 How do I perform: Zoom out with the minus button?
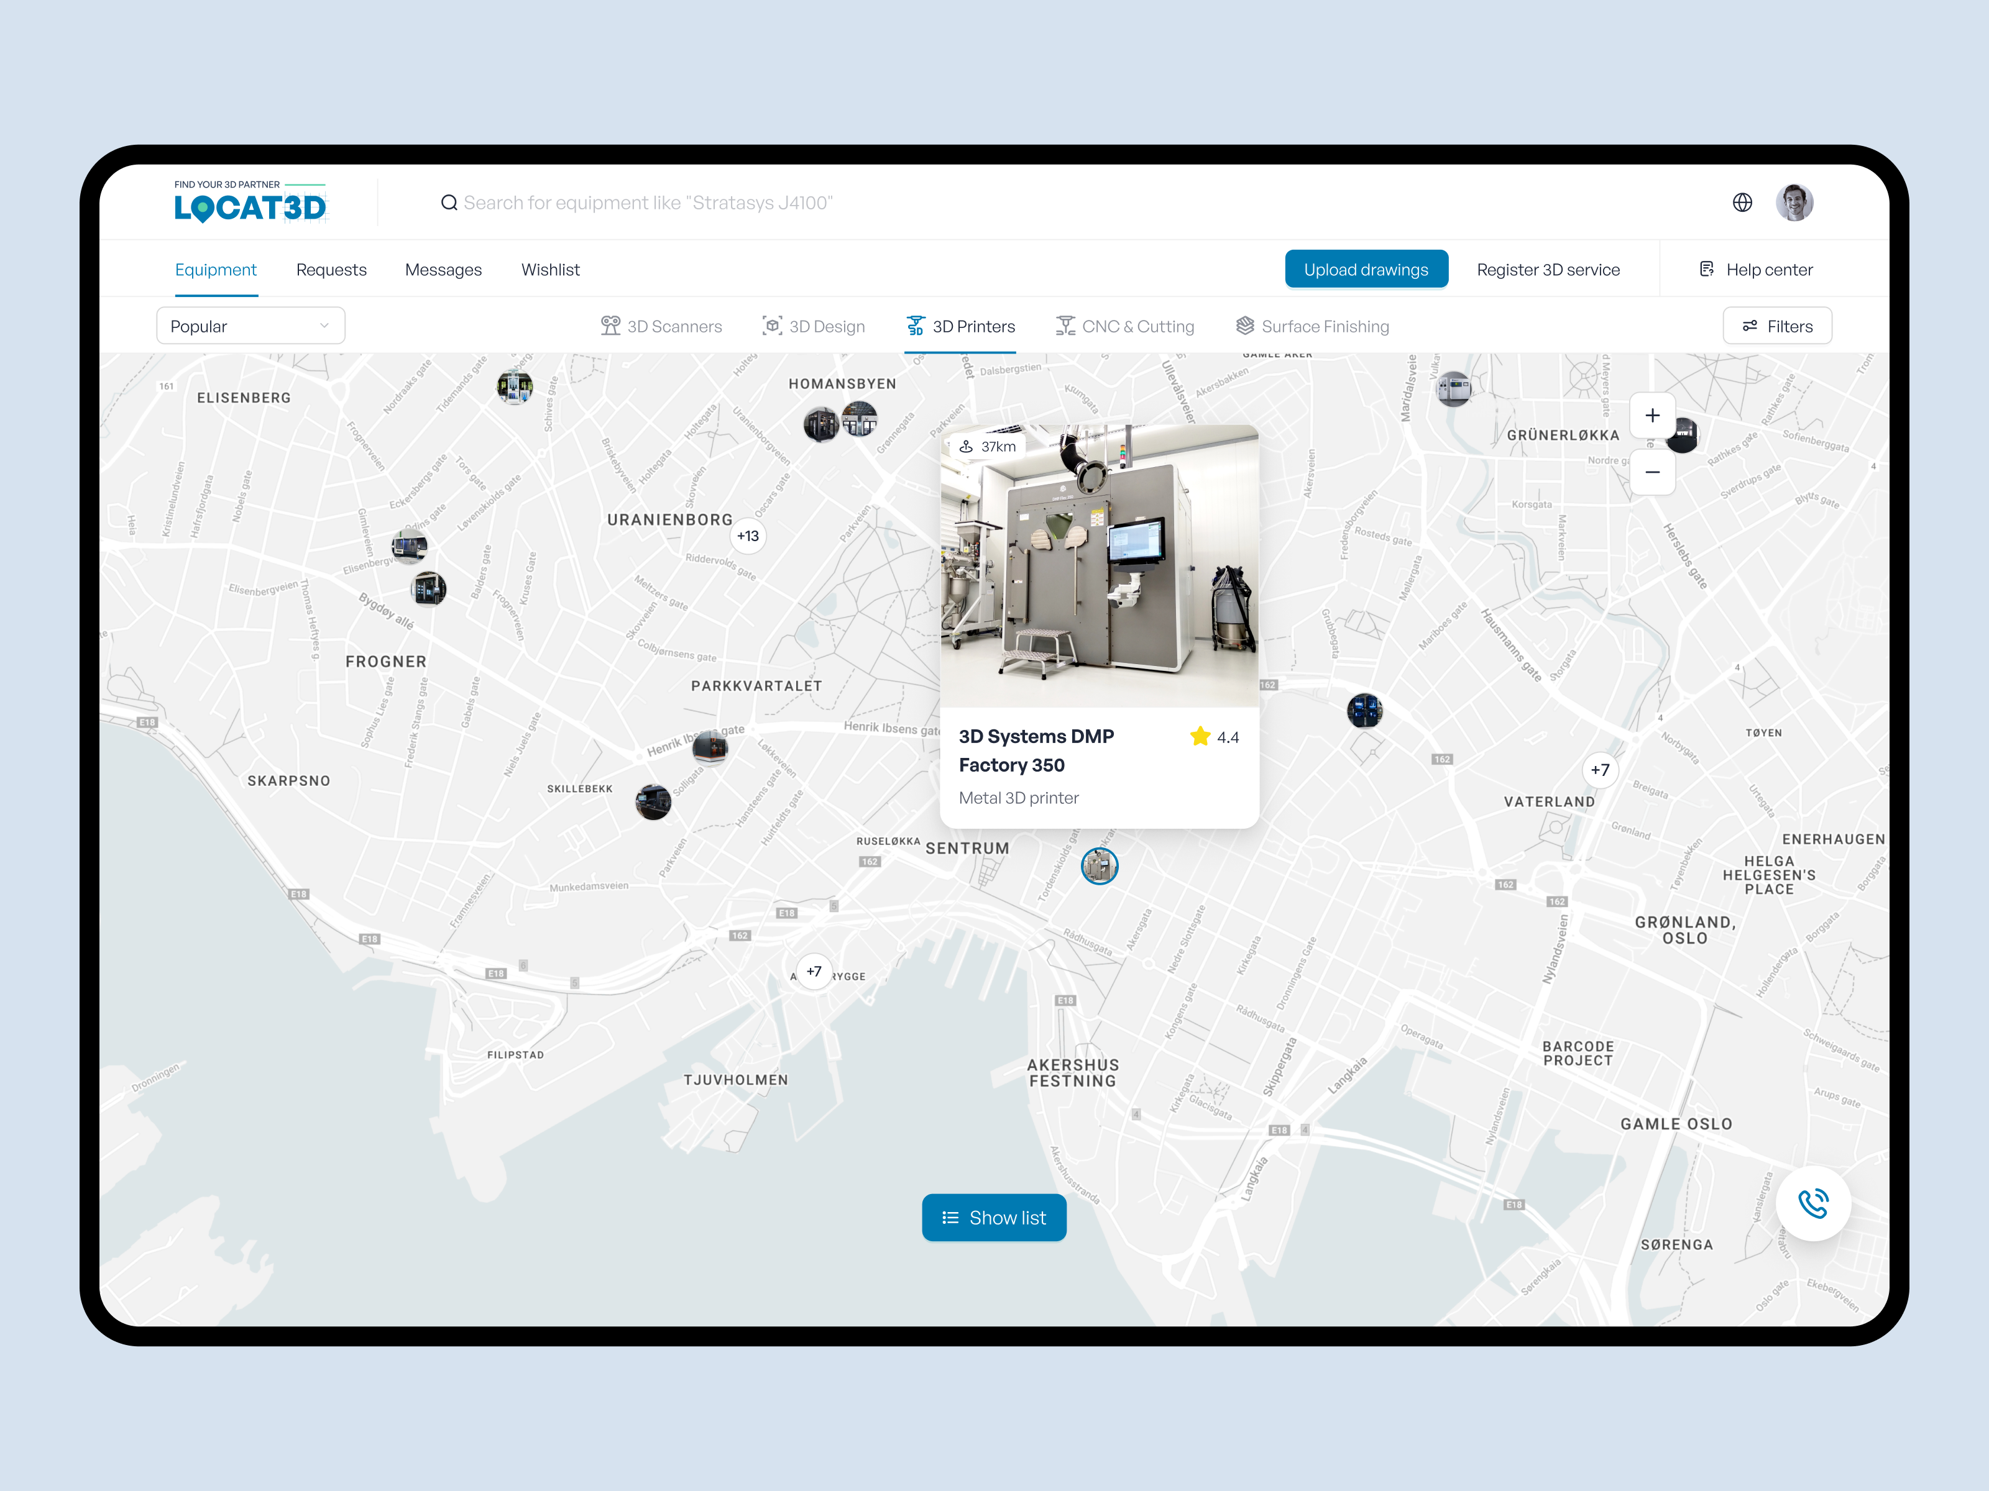[x=1652, y=472]
